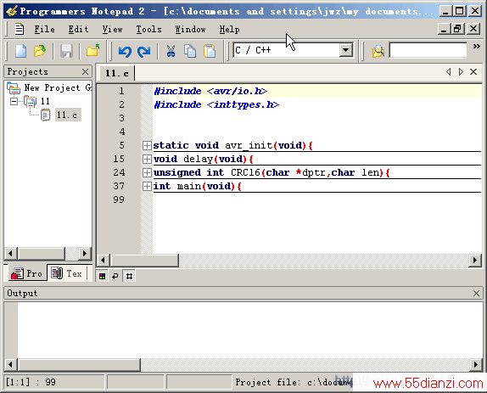Click the search text field in the toolbar
The width and height of the screenshot is (487, 393).
tap(428, 50)
